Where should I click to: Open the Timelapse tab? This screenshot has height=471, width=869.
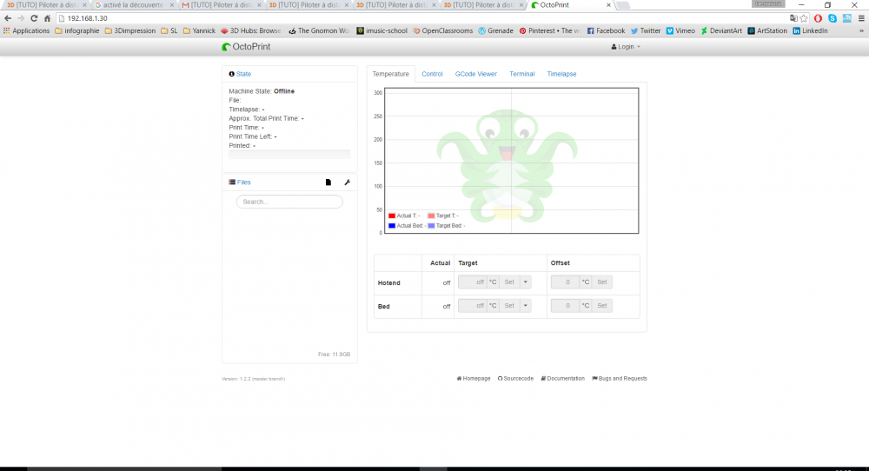[562, 74]
